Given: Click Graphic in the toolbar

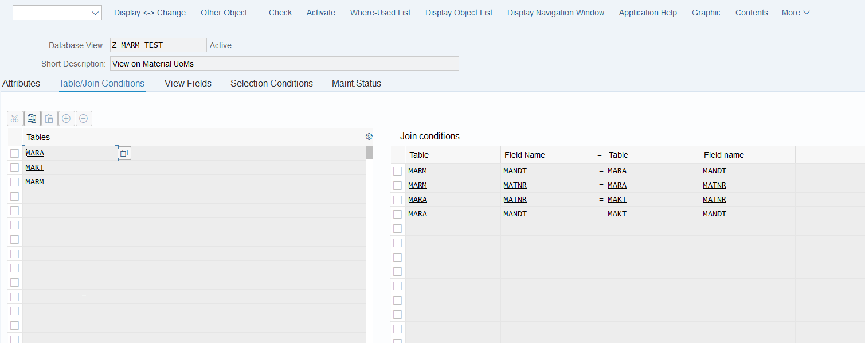Looking at the screenshot, I should click(x=706, y=13).
